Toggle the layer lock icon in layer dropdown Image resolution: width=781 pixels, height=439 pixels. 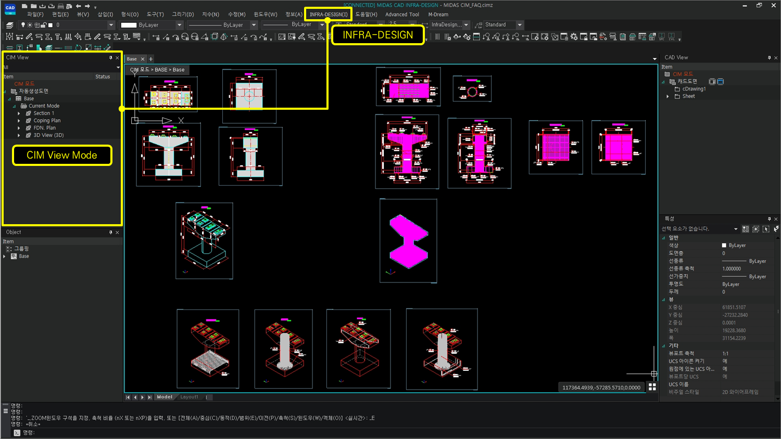click(x=43, y=25)
